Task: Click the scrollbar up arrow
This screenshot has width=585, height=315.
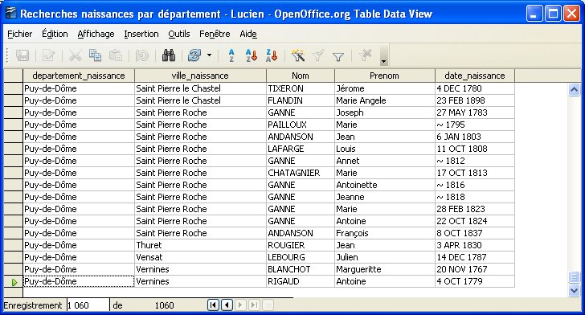Action: tap(574, 89)
